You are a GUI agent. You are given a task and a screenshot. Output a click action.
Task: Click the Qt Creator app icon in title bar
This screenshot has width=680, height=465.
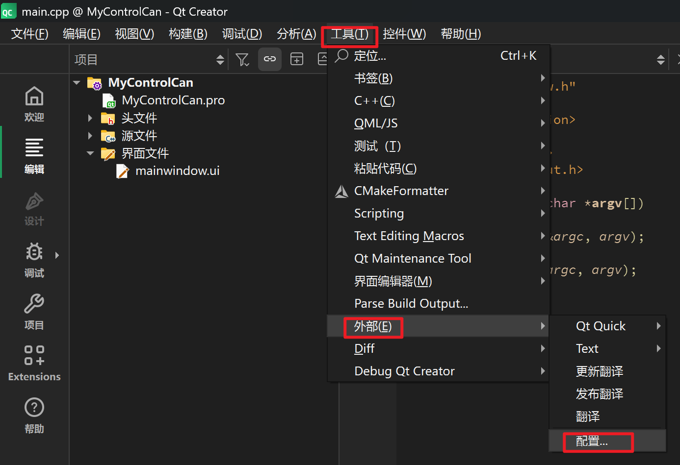pos(8,11)
